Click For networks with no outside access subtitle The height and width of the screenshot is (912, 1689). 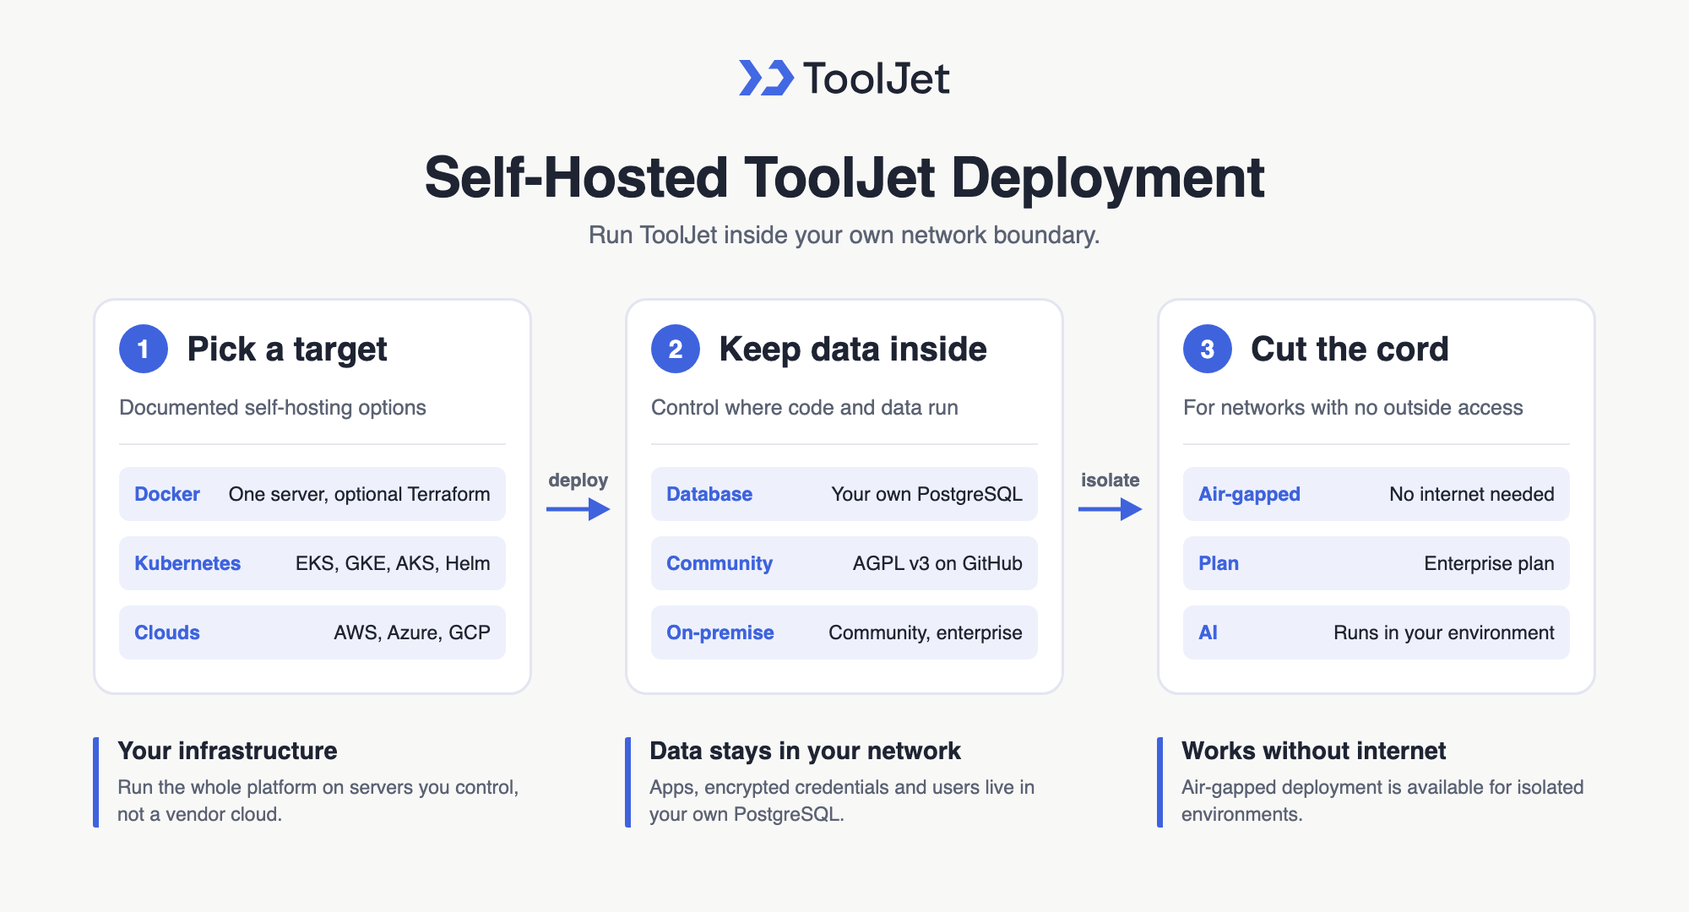tap(1353, 408)
